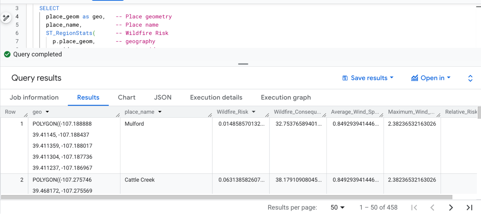The width and height of the screenshot is (481, 214).
Task: Click the Cattle Creek cell
Action: 166,184
